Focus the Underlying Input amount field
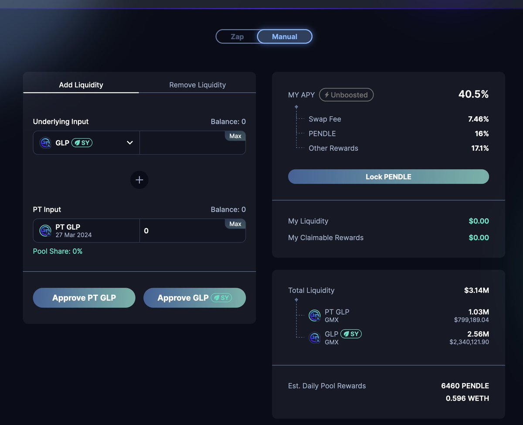 (x=193, y=143)
